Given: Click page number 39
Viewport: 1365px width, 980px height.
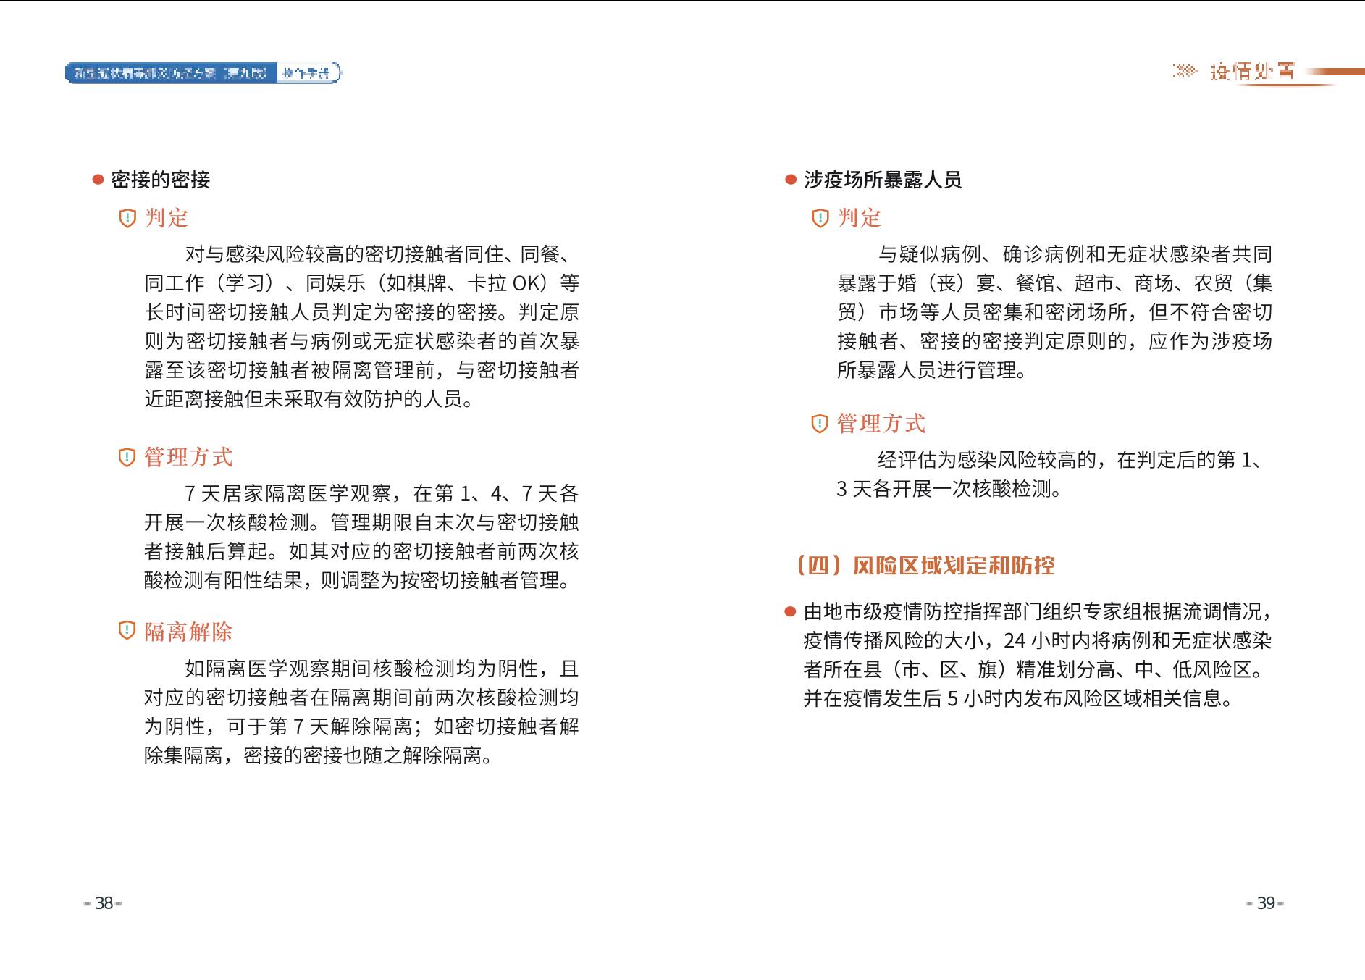Looking at the screenshot, I should pos(1266,903).
